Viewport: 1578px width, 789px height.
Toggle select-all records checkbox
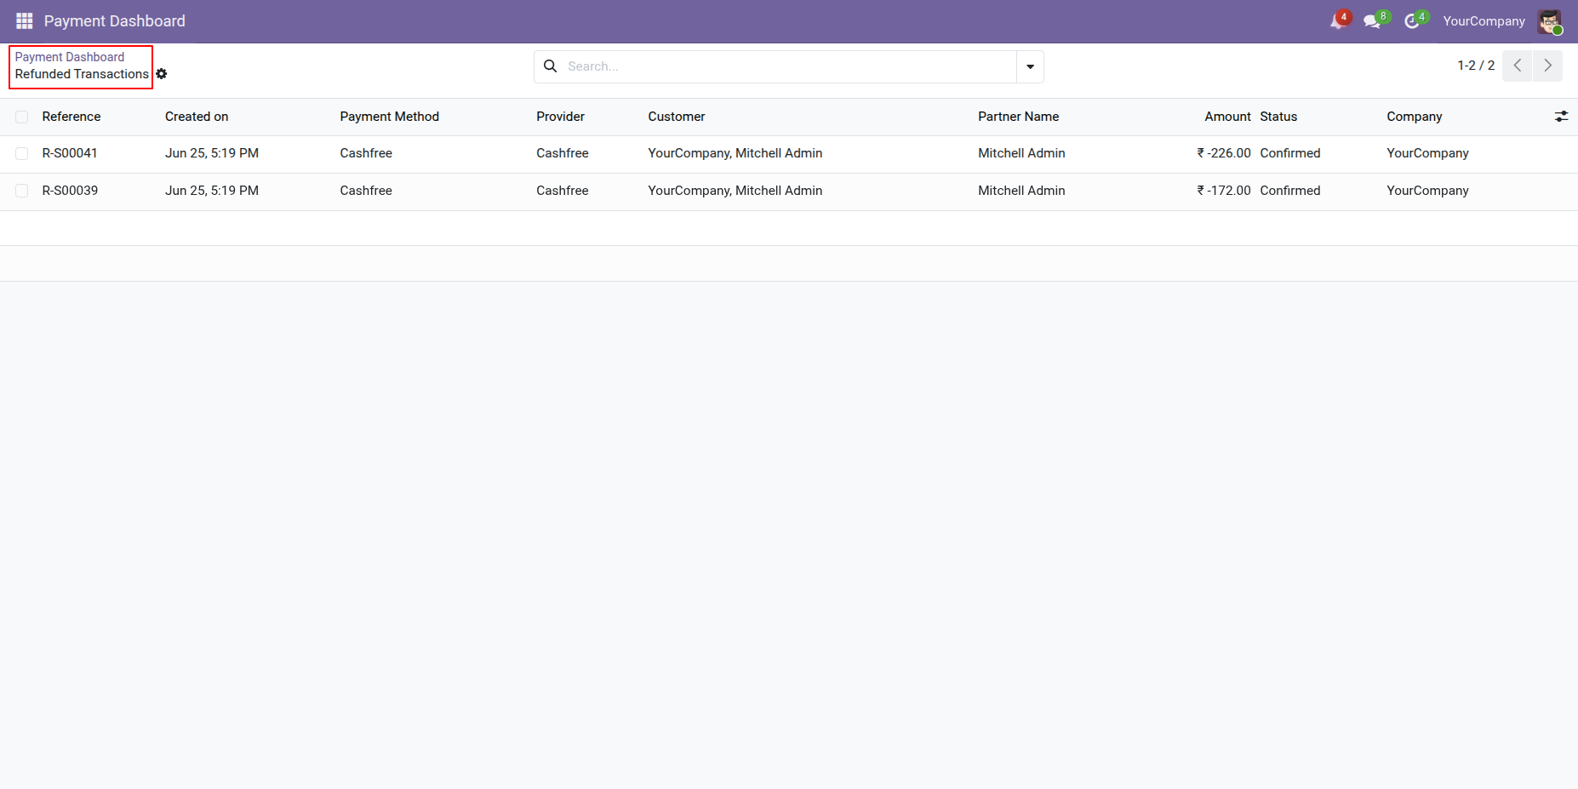pyautogui.click(x=22, y=117)
